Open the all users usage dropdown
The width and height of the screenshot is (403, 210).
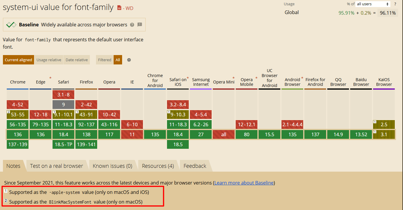pyautogui.click(x=373, y=4)
